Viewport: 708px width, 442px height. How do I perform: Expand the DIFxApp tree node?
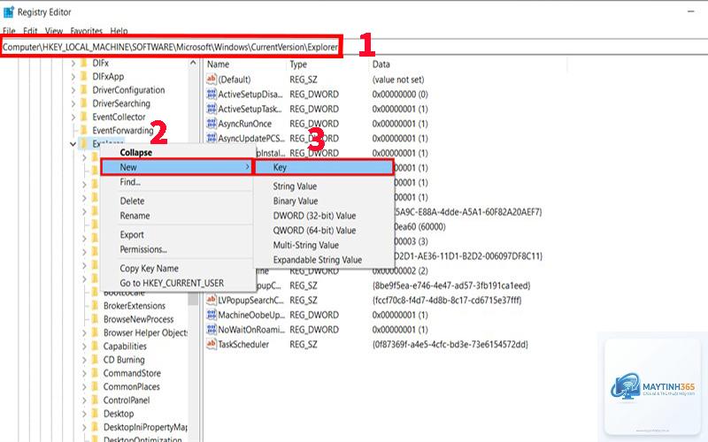(x=73, y=77)
